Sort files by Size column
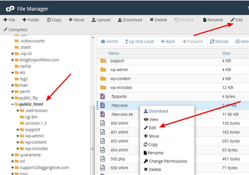This screenshot has width=249, height=175. [226, 53]
